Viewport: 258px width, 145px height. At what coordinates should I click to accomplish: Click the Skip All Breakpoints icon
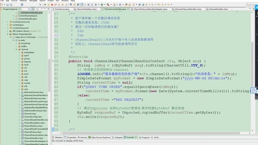click(40, 5)
